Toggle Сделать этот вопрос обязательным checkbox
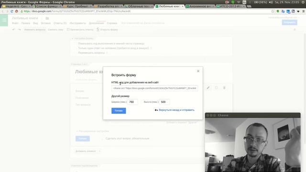 pyautogui.click(x=103, y=139)
